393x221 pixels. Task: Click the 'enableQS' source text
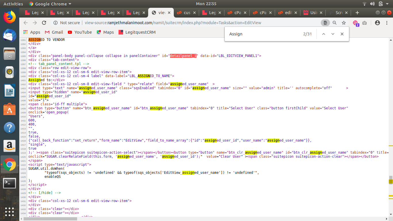pos(53,177)
